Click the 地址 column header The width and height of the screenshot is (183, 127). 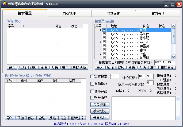(x=123, y=26)
